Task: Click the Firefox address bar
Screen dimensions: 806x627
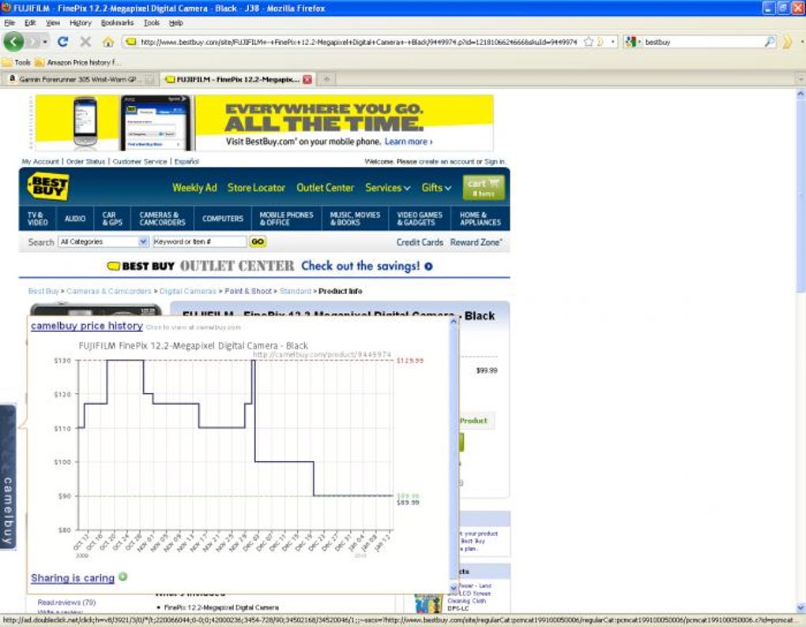Action: (358, 42)
